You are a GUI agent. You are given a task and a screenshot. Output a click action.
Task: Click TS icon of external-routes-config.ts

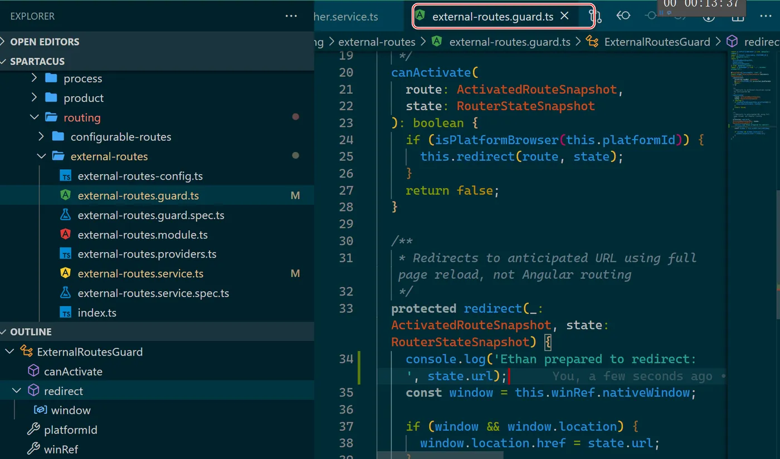coord(66,176)
